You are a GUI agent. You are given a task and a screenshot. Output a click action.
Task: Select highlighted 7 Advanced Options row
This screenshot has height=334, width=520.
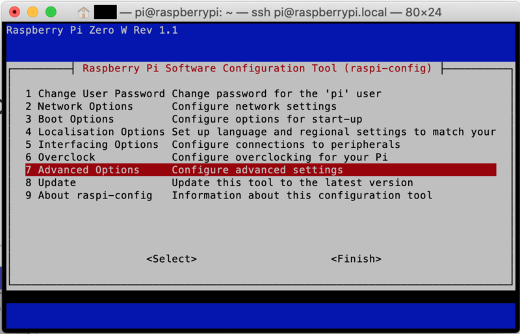[261, 170]
